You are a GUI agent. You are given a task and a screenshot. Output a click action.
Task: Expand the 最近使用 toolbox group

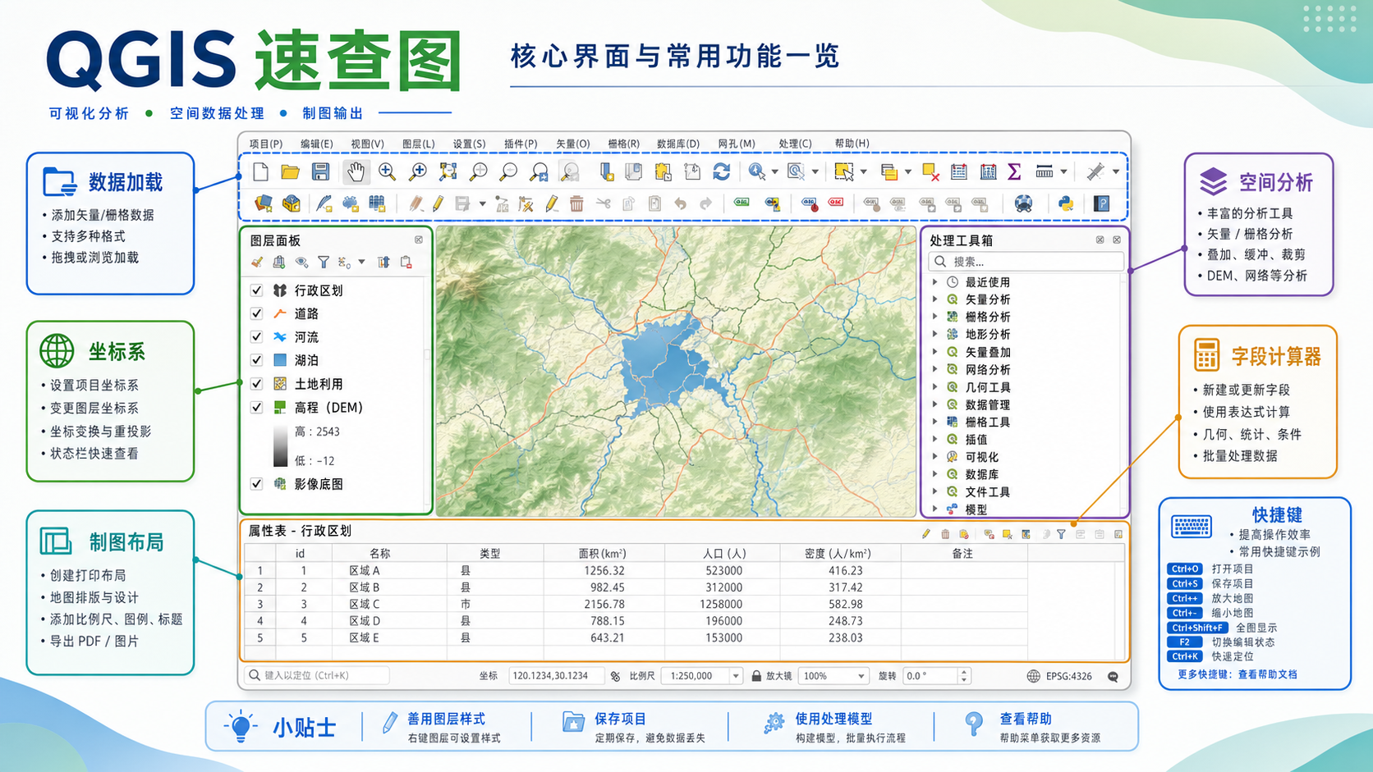[x=934, y=281]
